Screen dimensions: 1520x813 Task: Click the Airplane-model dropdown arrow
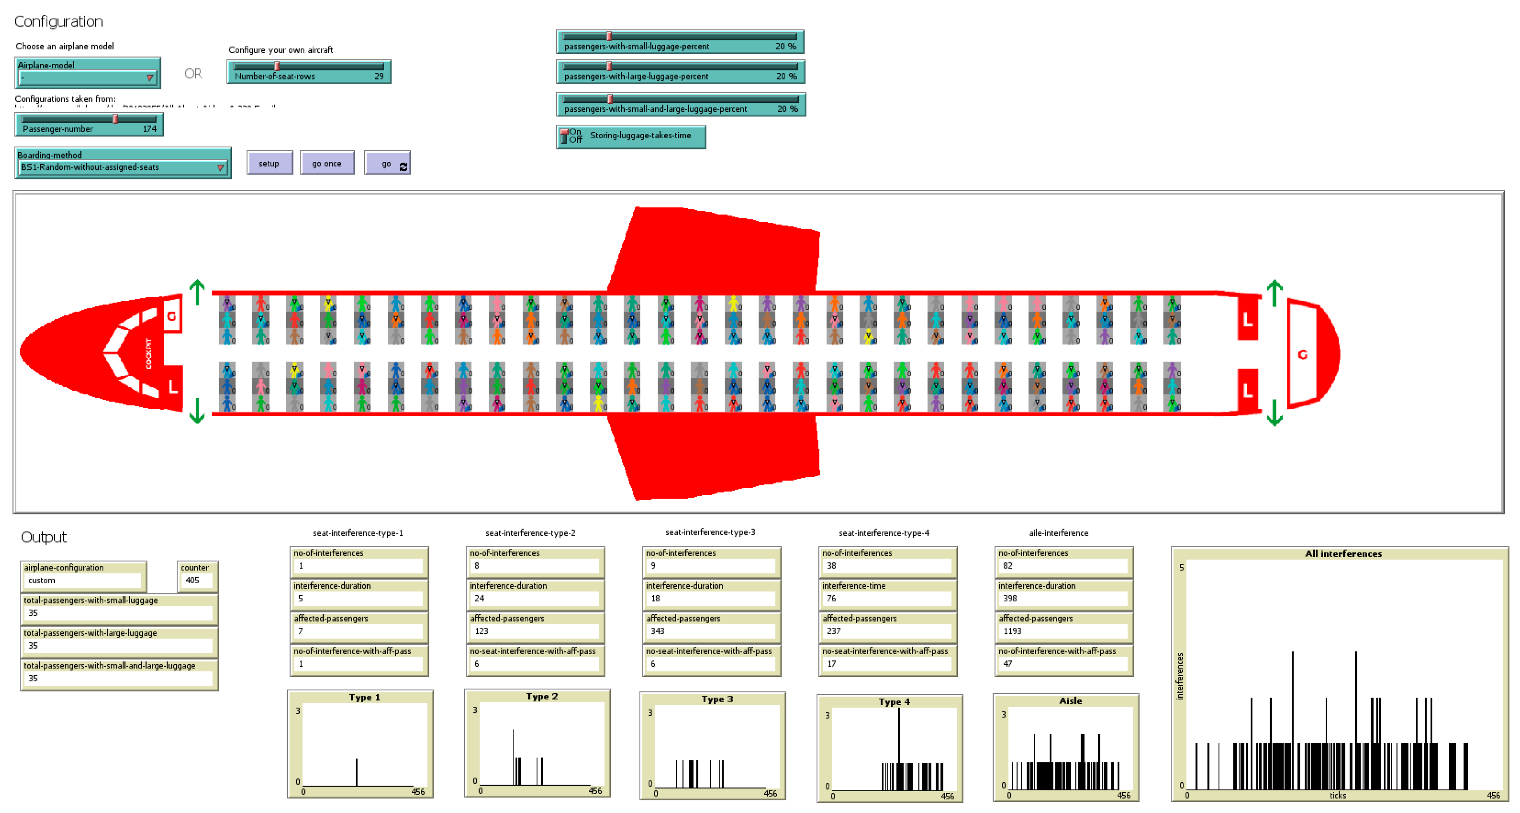[150, 78]
